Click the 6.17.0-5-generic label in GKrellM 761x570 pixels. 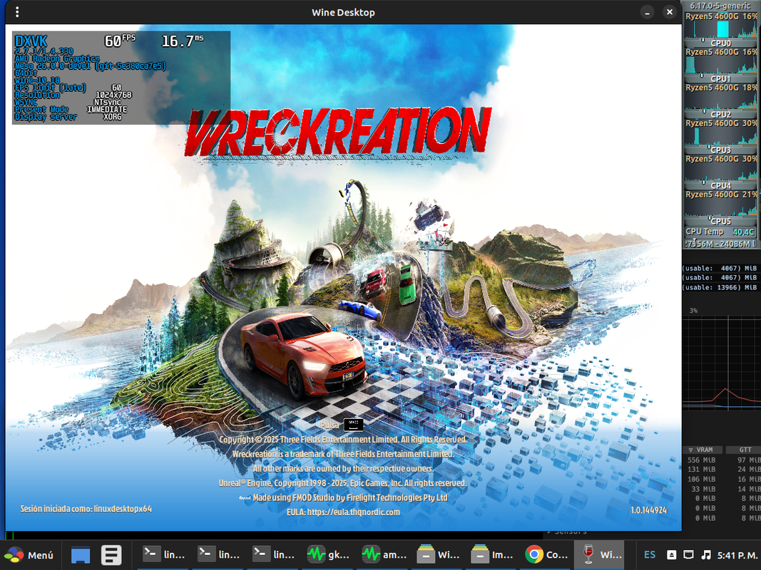point(720,6)
